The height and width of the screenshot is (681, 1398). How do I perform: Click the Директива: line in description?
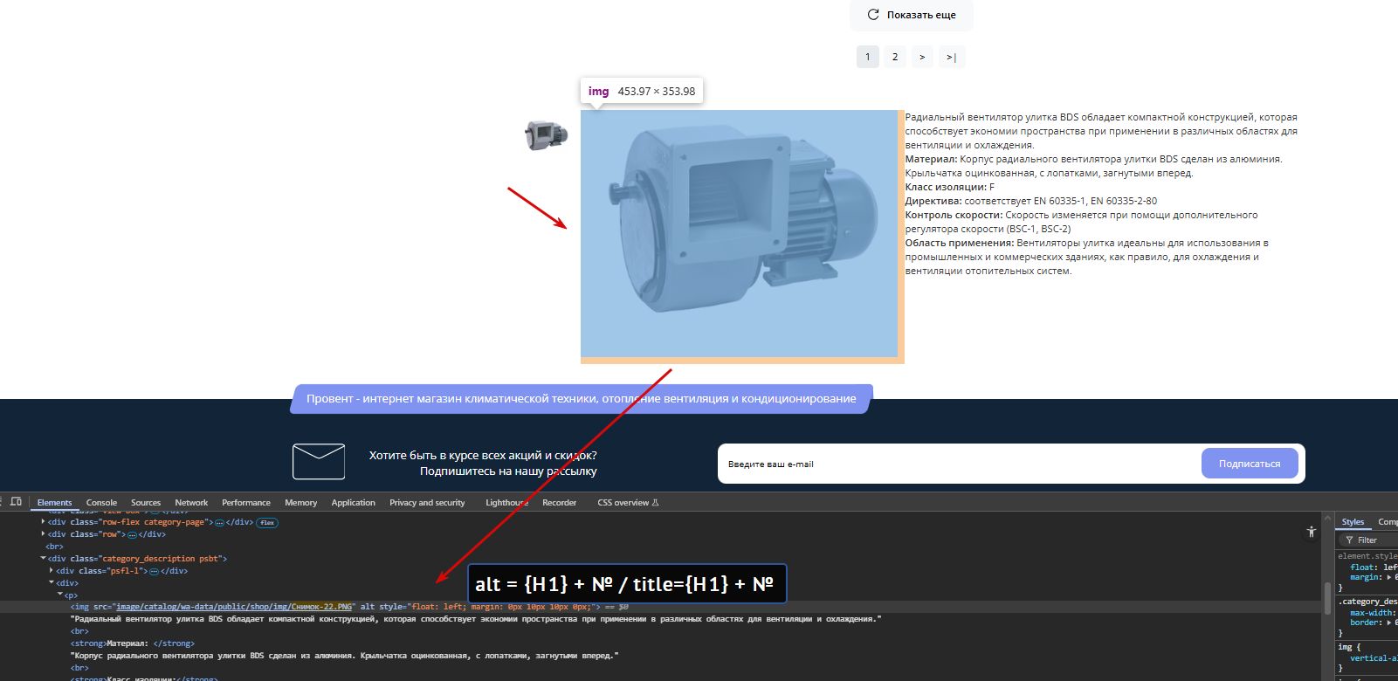point(1031,201)
